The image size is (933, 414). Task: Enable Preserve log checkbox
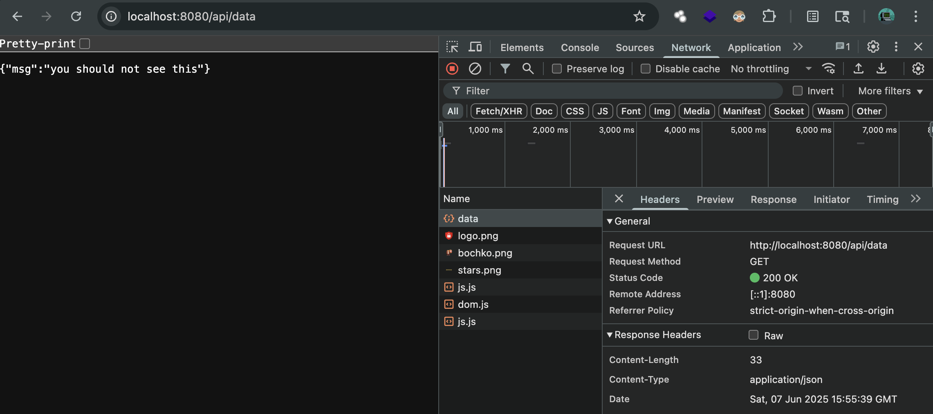556,69
